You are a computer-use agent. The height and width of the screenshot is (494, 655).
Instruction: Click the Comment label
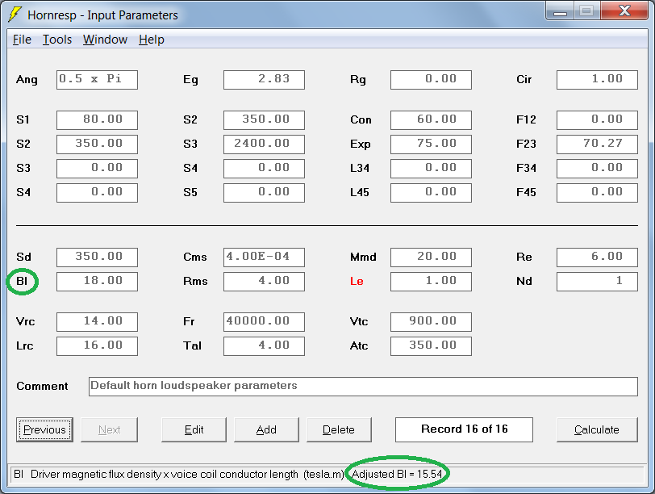42,386
